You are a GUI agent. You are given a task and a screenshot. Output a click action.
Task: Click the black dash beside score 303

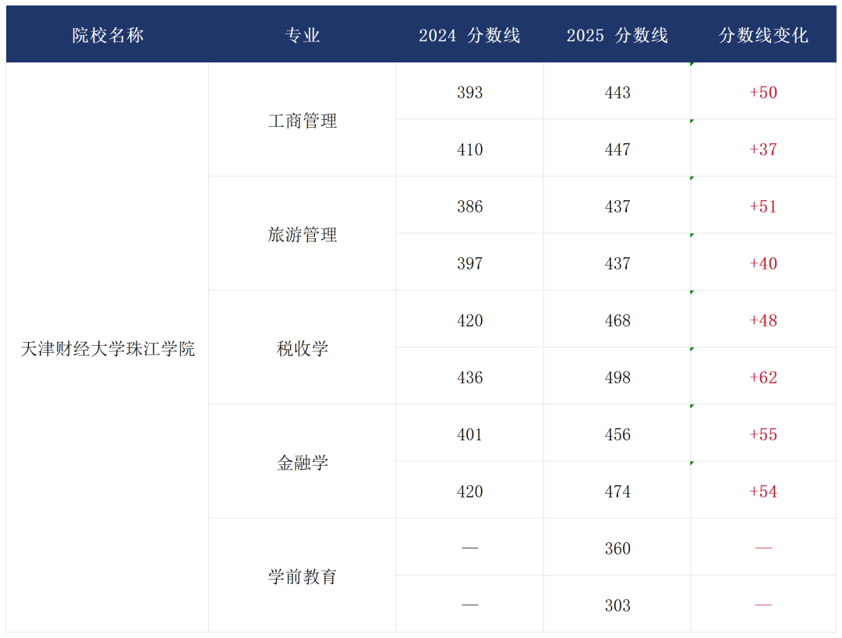(x=470, y=605)
